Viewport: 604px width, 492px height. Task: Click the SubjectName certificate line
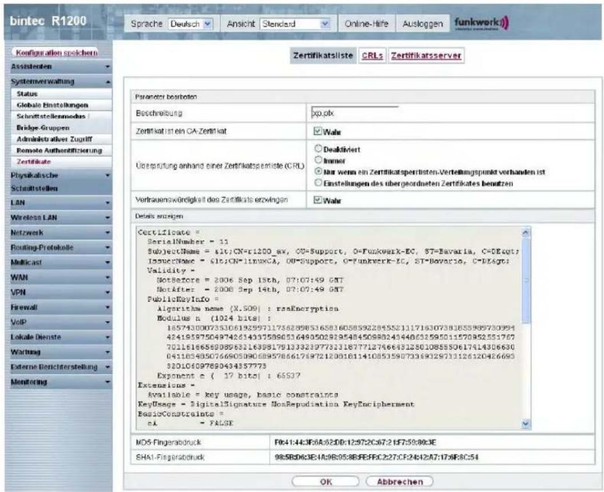[333, 252]
